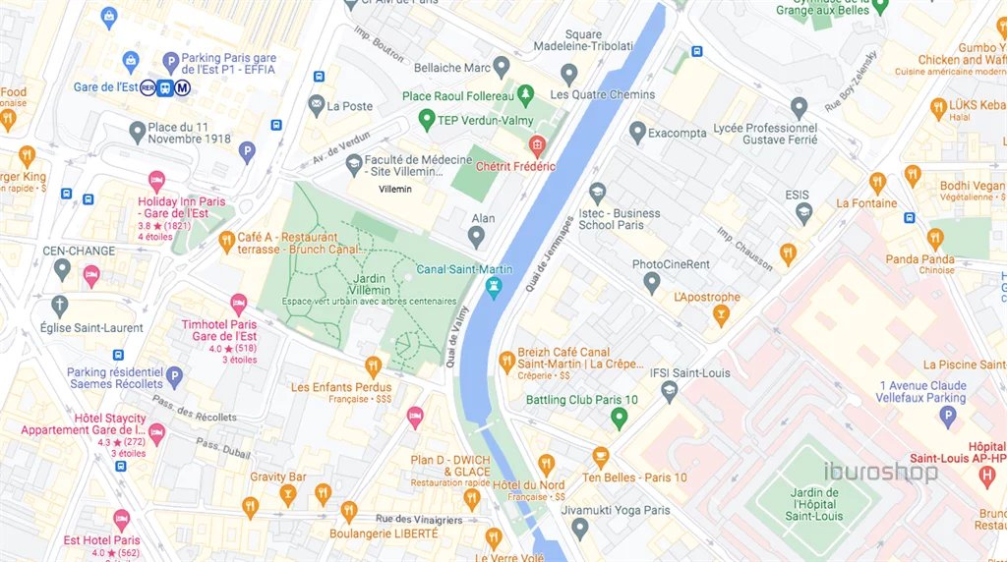Click the Battling Club Paris 10 green pin

(619, 420)
